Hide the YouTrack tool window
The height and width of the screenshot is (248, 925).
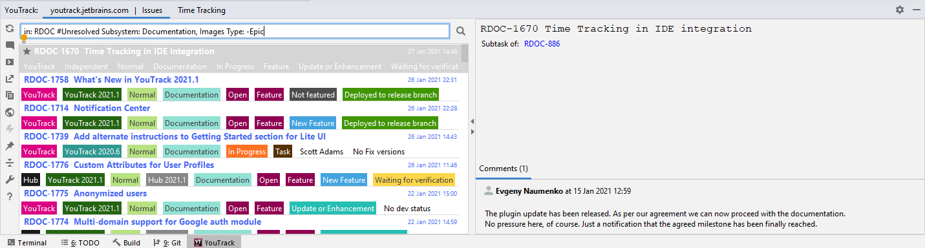click(x=916, y=10)
